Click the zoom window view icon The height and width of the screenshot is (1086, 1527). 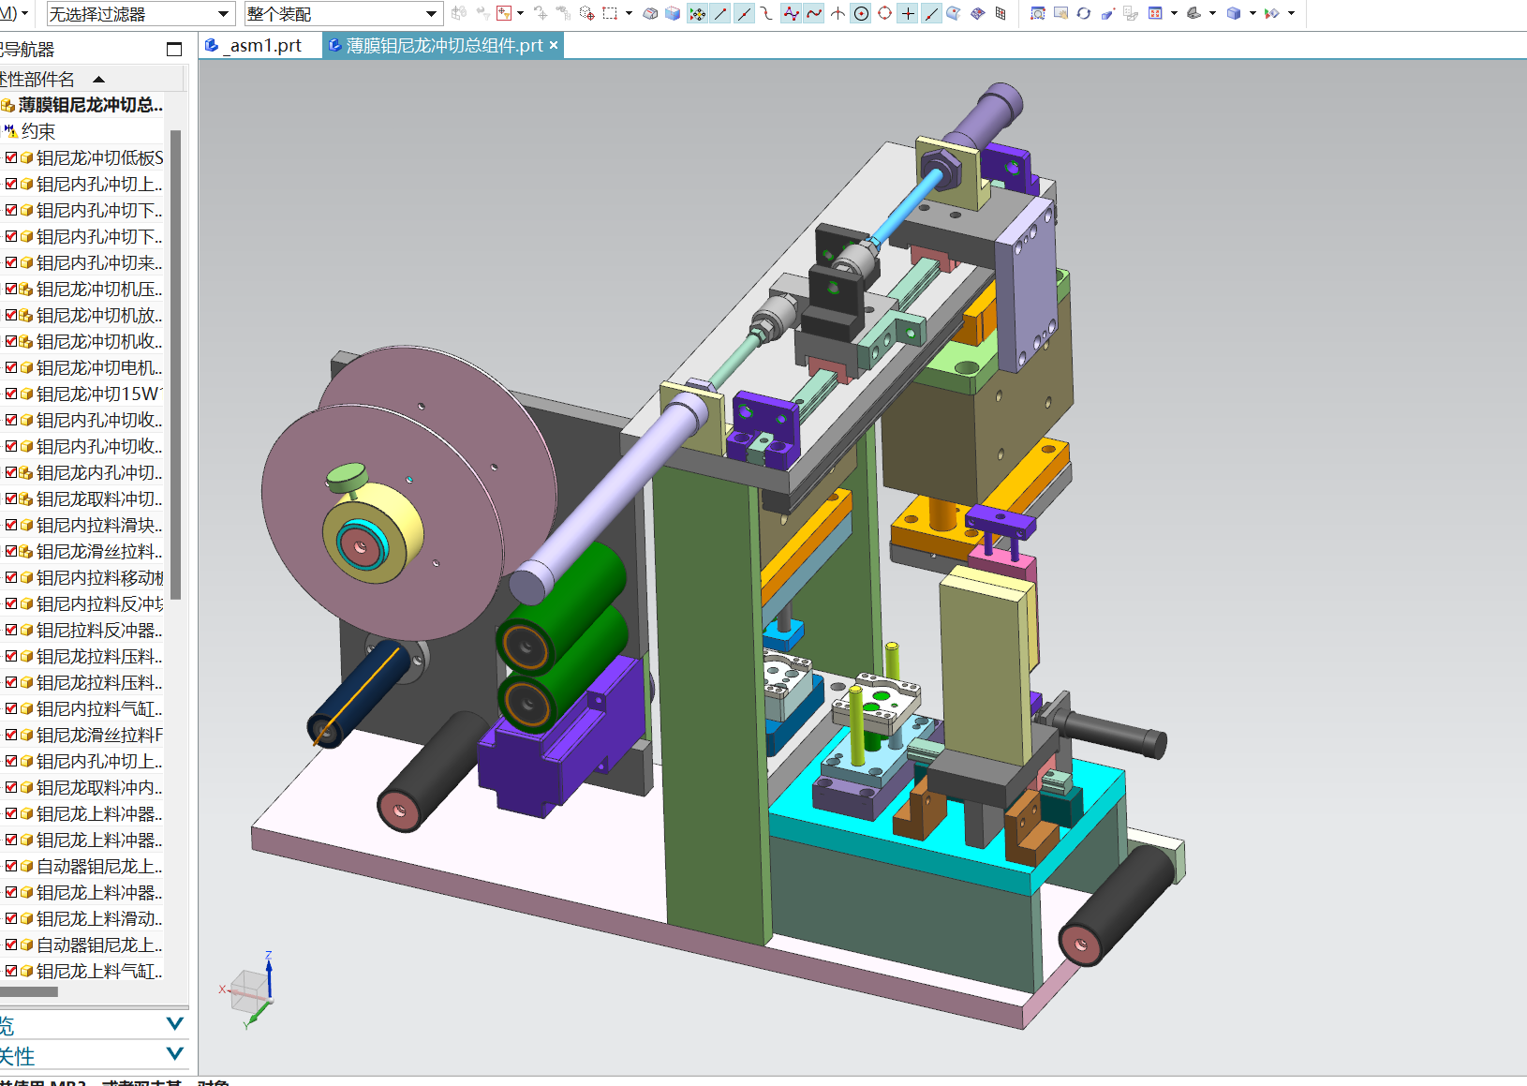[x=1038, y=13]
